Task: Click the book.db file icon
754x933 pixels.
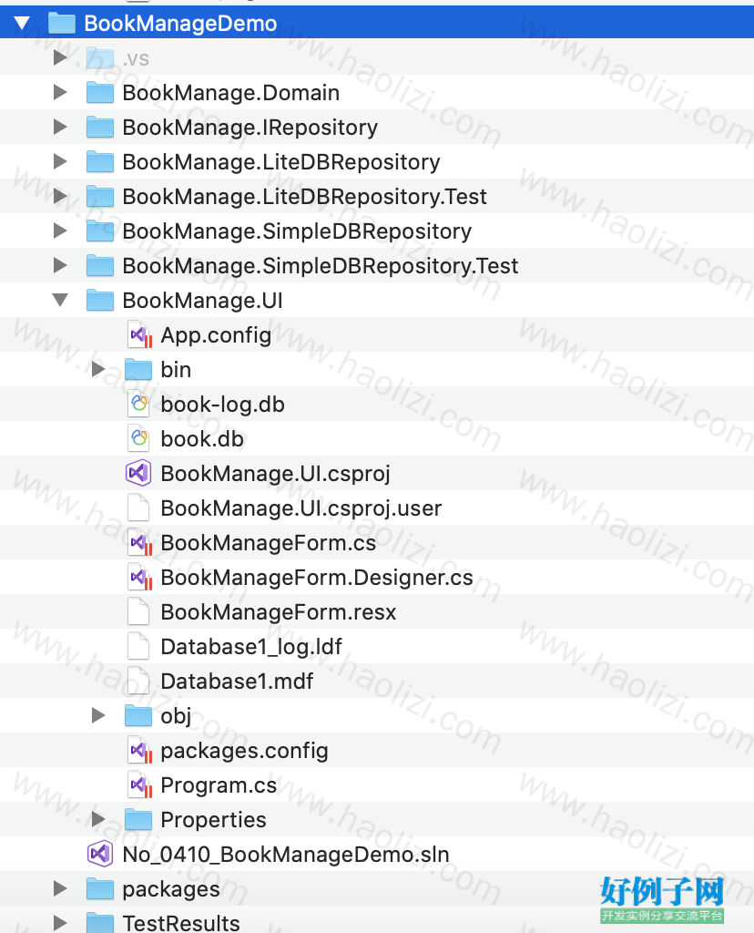Action: [x=138, y=438]
